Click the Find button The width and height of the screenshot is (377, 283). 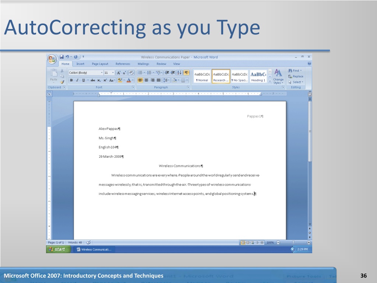pyautogui.click(x=295, y=70)
